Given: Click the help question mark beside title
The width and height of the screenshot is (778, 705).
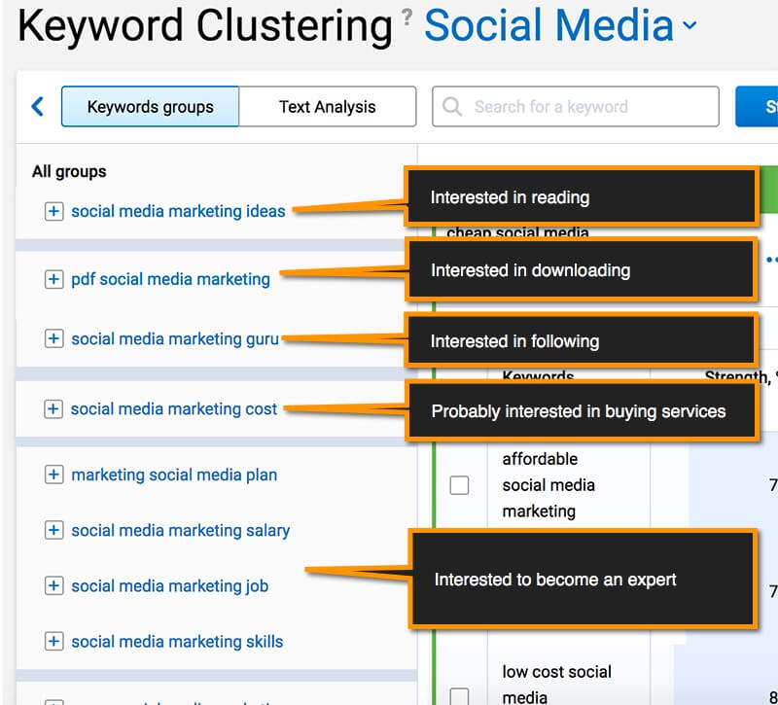Looking at the screenshot, I should click(x=407, y=17).
